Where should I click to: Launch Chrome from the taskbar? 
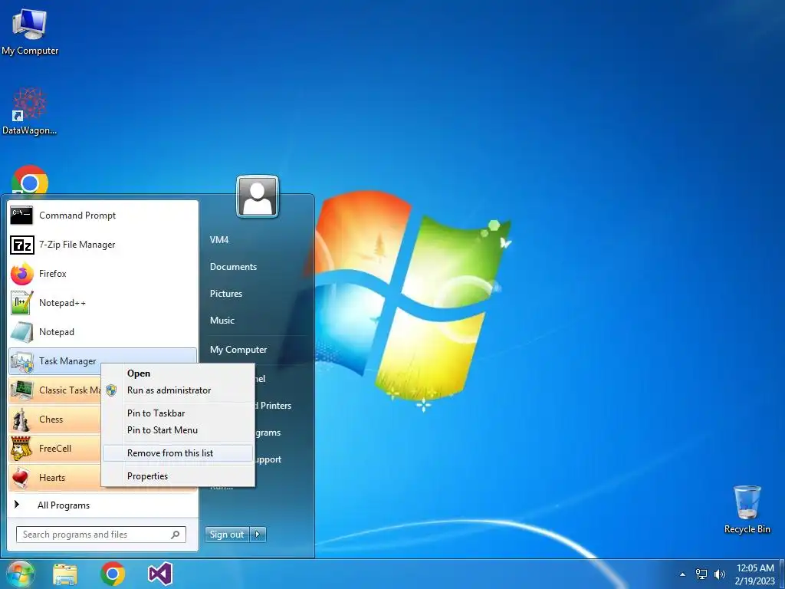pos(113,574)
